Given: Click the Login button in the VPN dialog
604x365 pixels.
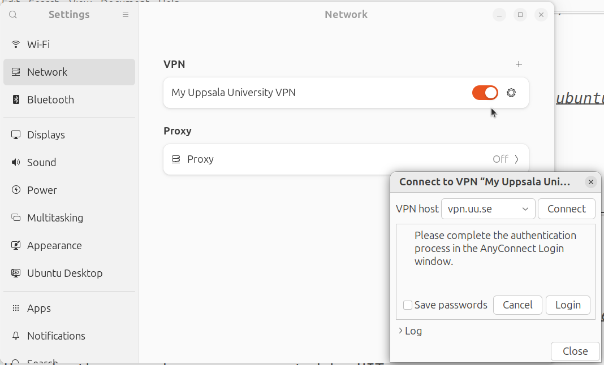Looking at the screenshot, I should (x=568, y=305).
